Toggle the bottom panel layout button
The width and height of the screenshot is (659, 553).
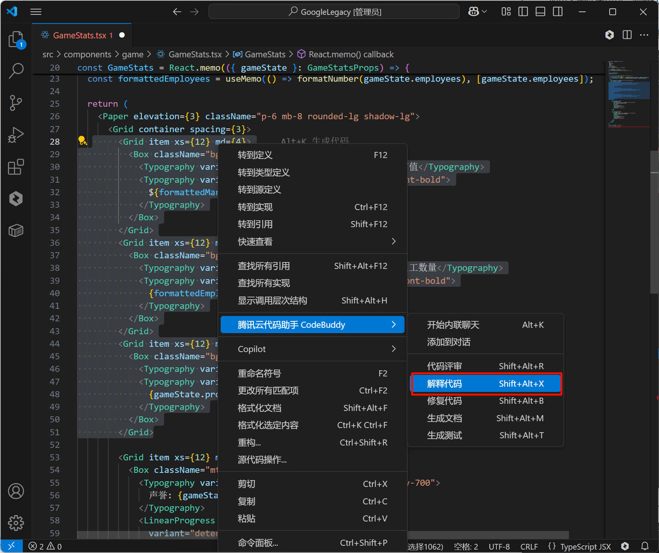pyautogui.click(x=540, y=12)
